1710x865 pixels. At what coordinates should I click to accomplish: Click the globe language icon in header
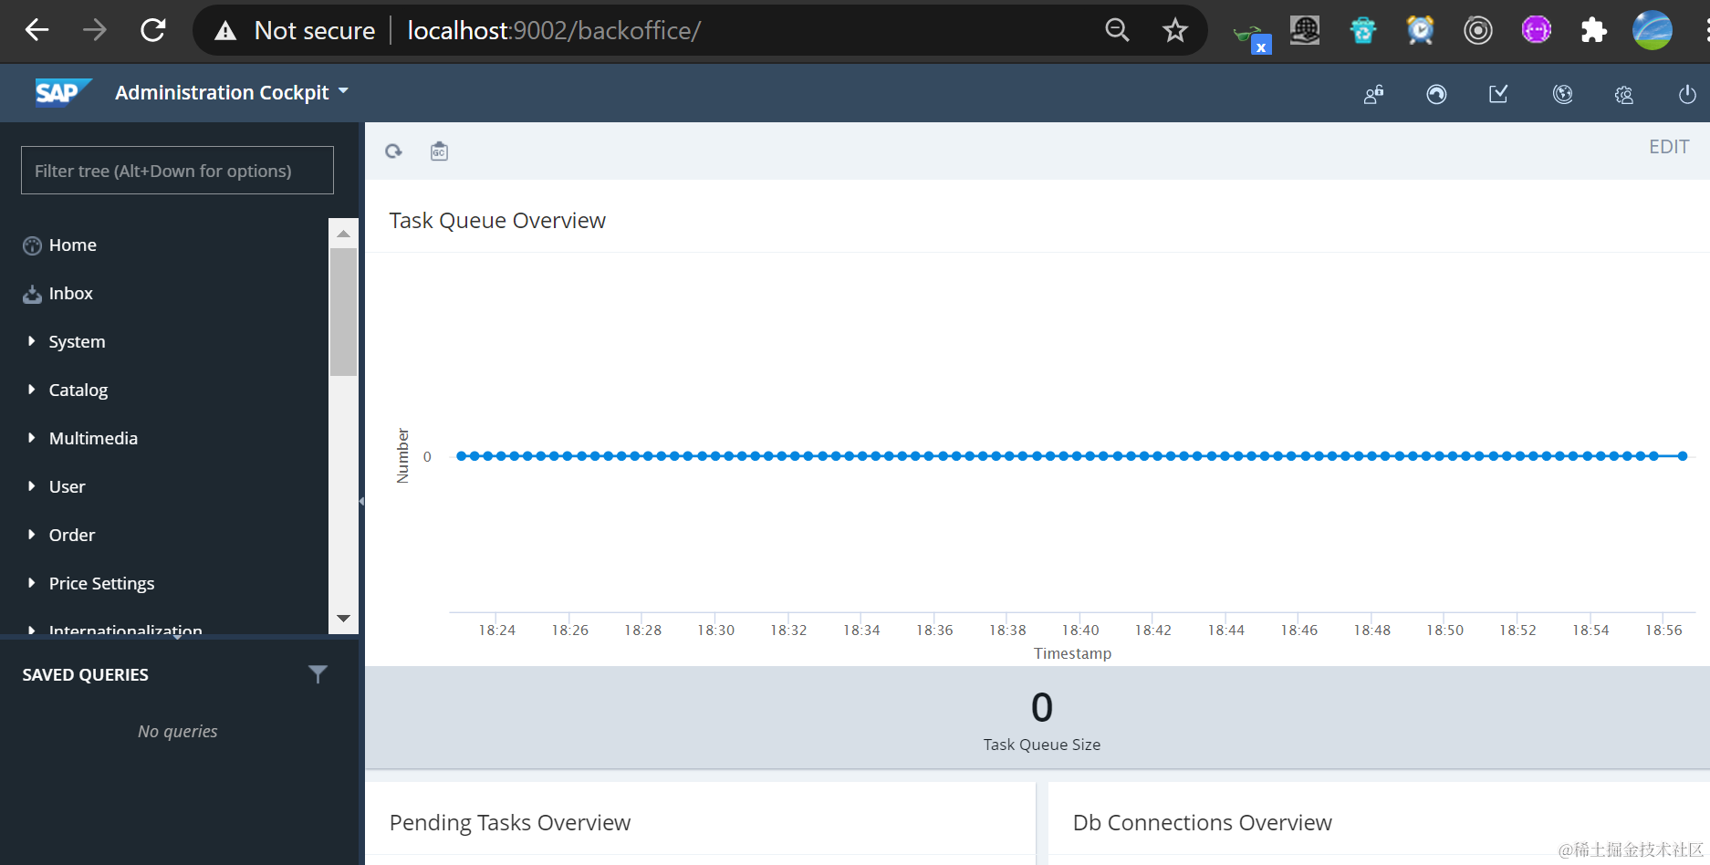[1563, 94]
